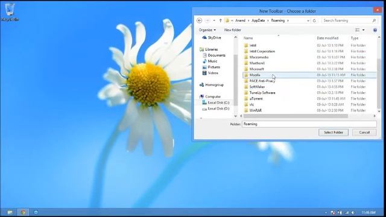Click the Cancel button
Screen dimensions: 386x217
point(364,133)
